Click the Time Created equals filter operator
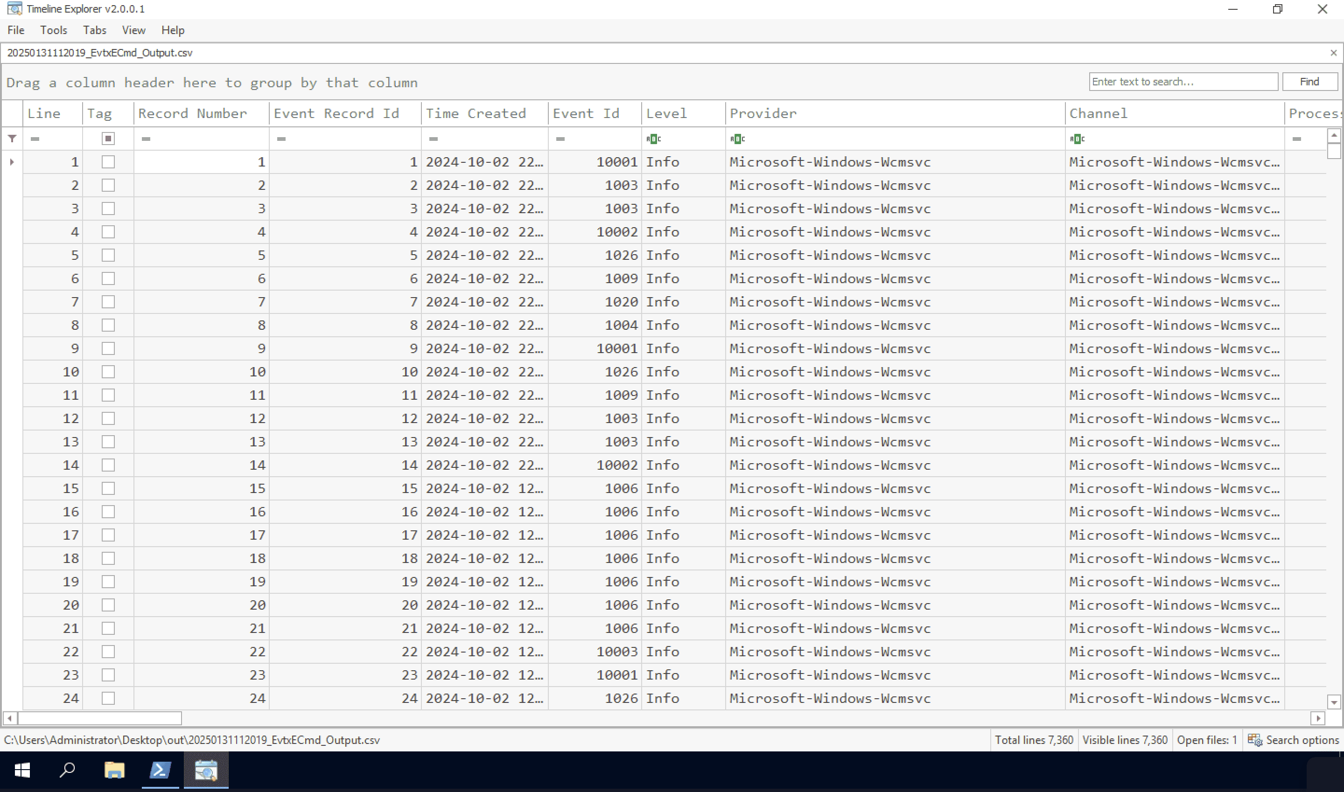Image resolution: width=1344 pixels, height=792 pixels. [x=433, y=139]
